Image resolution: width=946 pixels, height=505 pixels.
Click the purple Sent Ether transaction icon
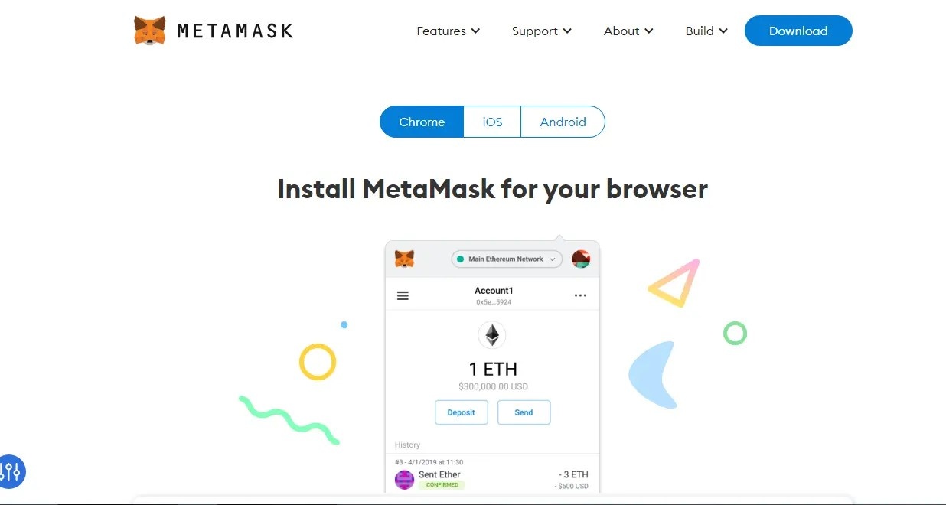pyautogui.click(x=404, y=480)
